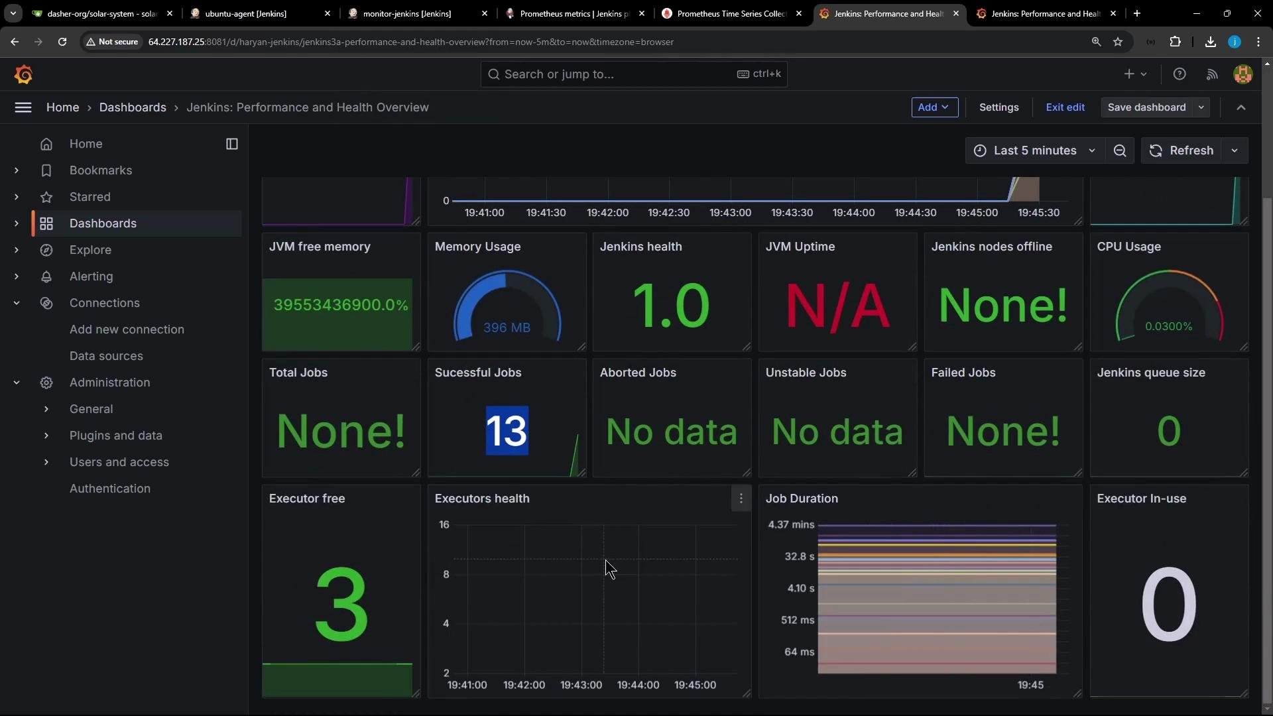1273x716 pixels.
Task: Go back in browser history
Action: 15,42
